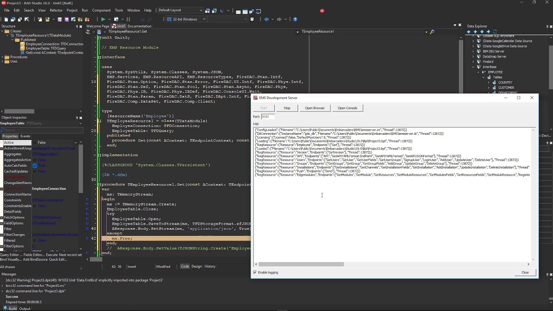Viewport: 553px width, 311px height.
Task: Click the platform device icon right of target combo
Action: [252, 19]
